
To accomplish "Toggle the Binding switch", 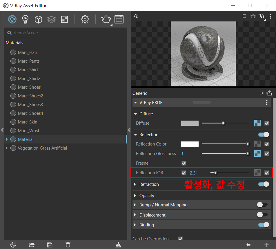I will pos(264,225).
